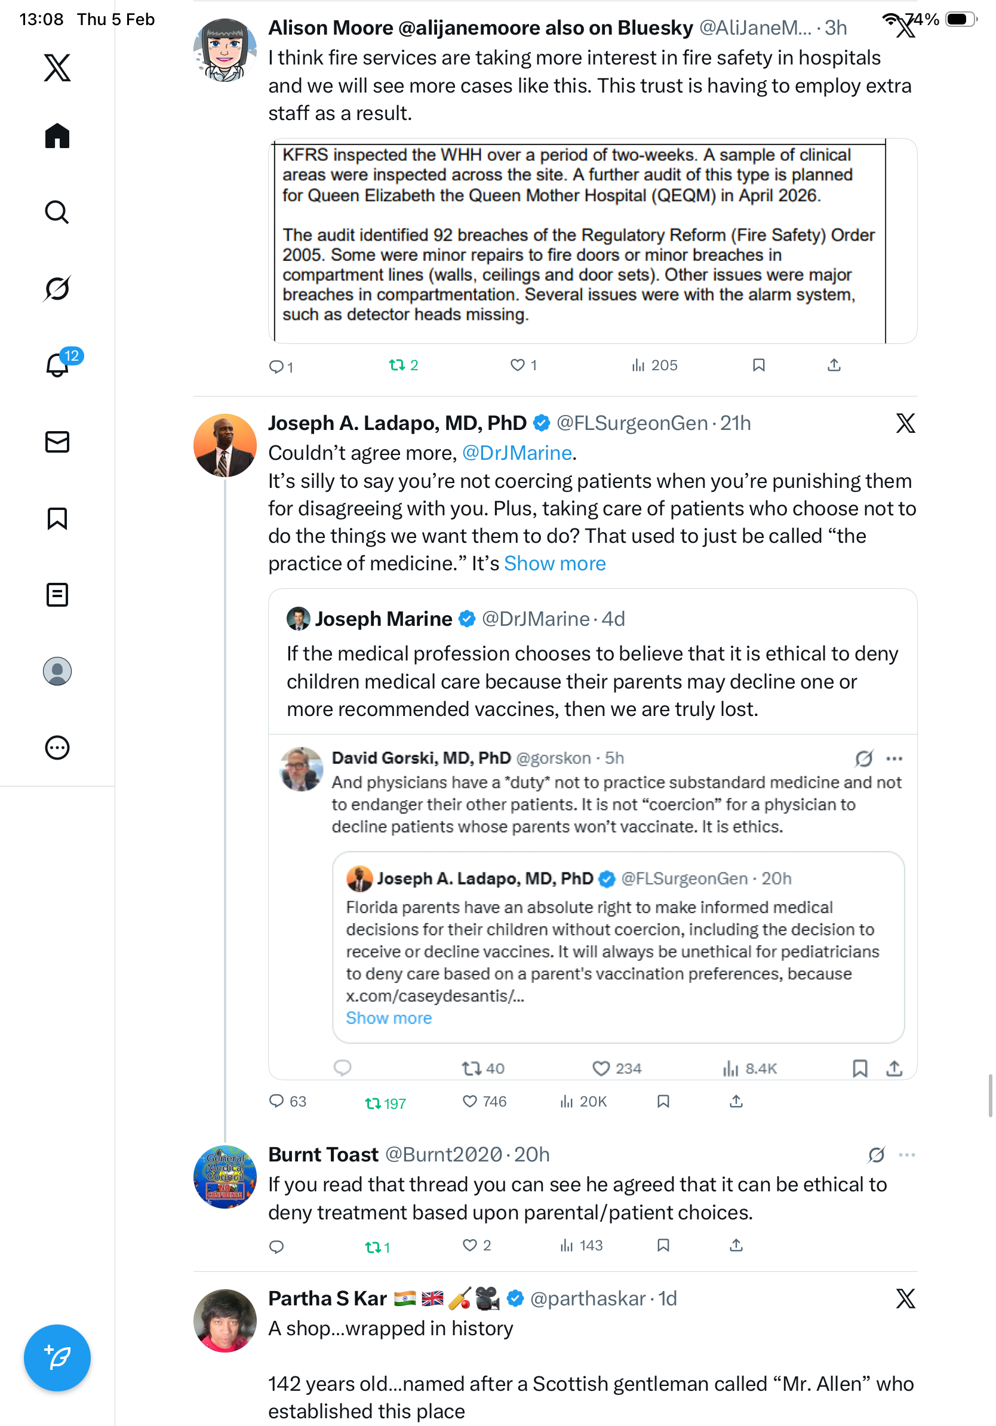Tap the blue compose post button
996x1426 pixels.
[57, 1357]
